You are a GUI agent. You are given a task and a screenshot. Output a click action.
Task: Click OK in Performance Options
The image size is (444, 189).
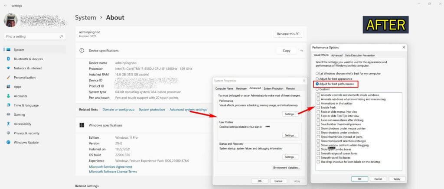(x=359, y=179)
